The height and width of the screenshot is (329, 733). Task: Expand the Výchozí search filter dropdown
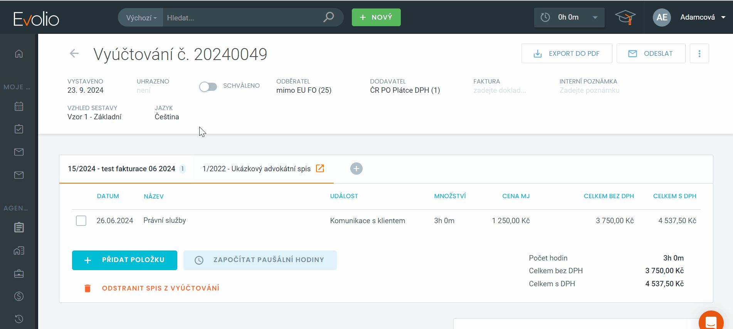coord(141,18)
